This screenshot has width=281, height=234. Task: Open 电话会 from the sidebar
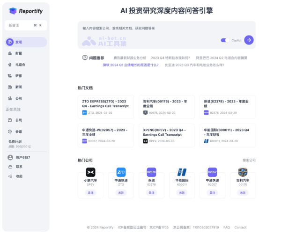(20, 64)
